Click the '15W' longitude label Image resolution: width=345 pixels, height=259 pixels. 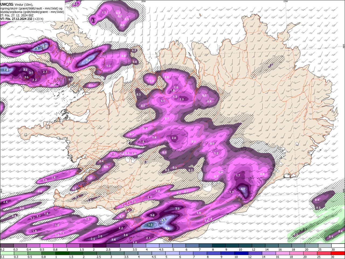[285, 1]
